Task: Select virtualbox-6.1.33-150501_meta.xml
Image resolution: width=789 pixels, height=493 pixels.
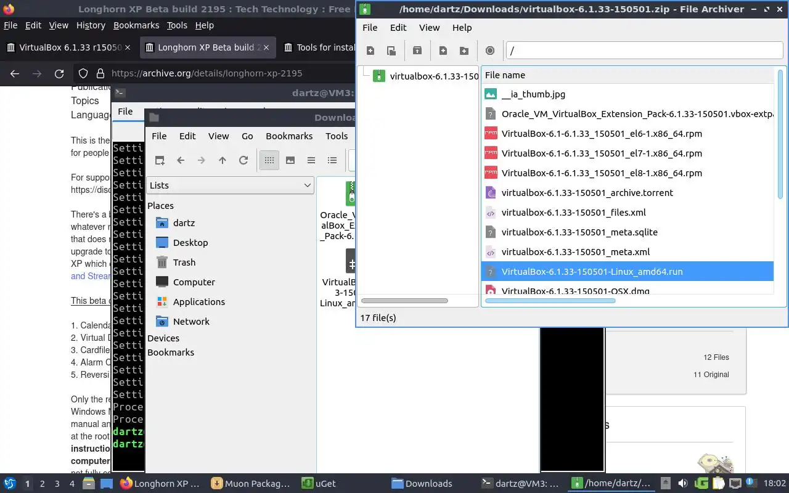Action: tap(628, 252)
